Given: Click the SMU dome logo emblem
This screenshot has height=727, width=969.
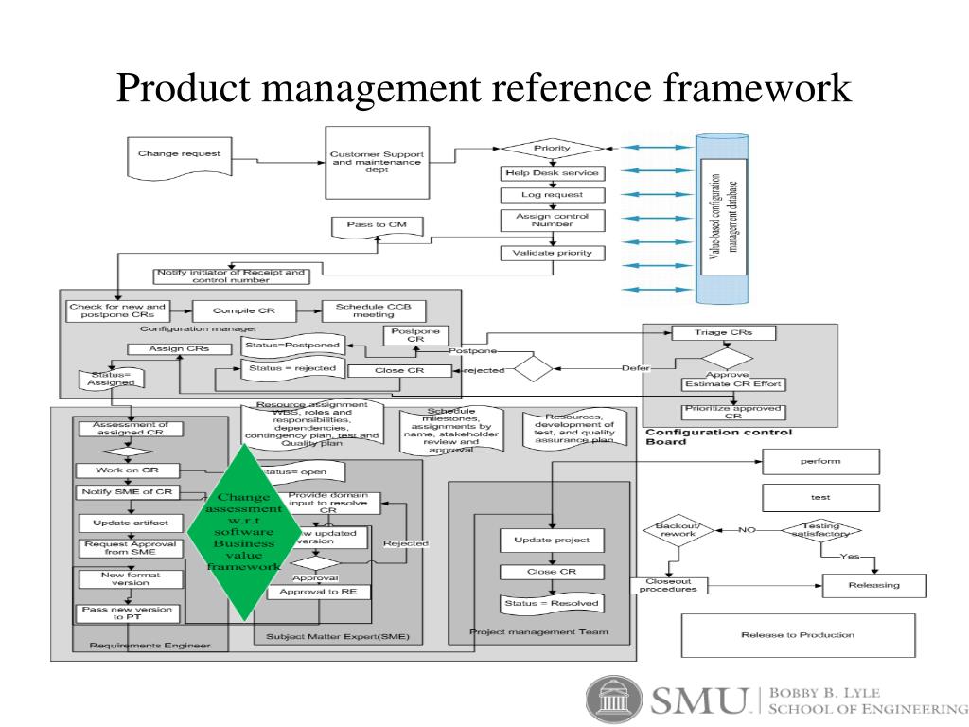Looking at the screenshot, I should click(615, 700).
